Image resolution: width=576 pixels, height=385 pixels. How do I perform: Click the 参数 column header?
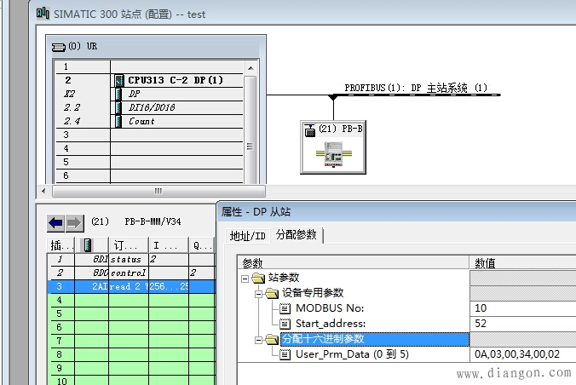(x=354, y=263)
